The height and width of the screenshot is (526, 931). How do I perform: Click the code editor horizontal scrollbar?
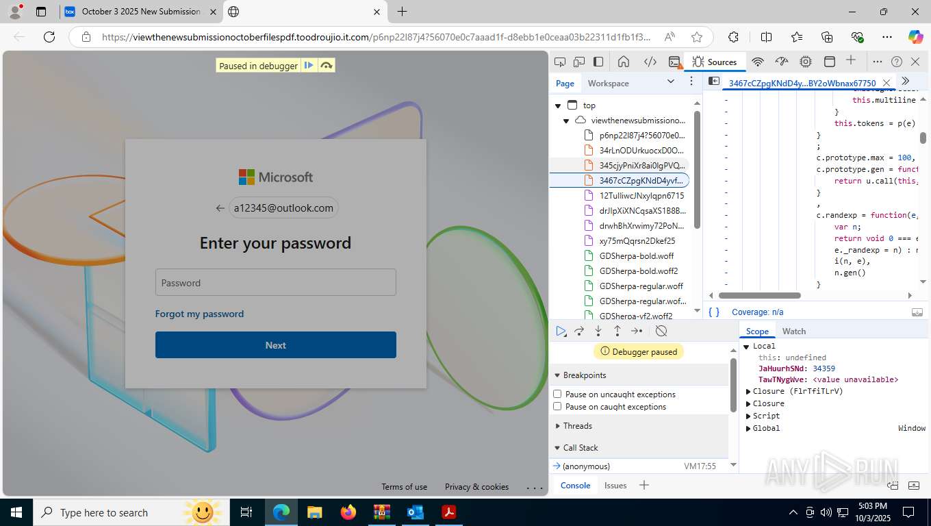click(759, 296)
